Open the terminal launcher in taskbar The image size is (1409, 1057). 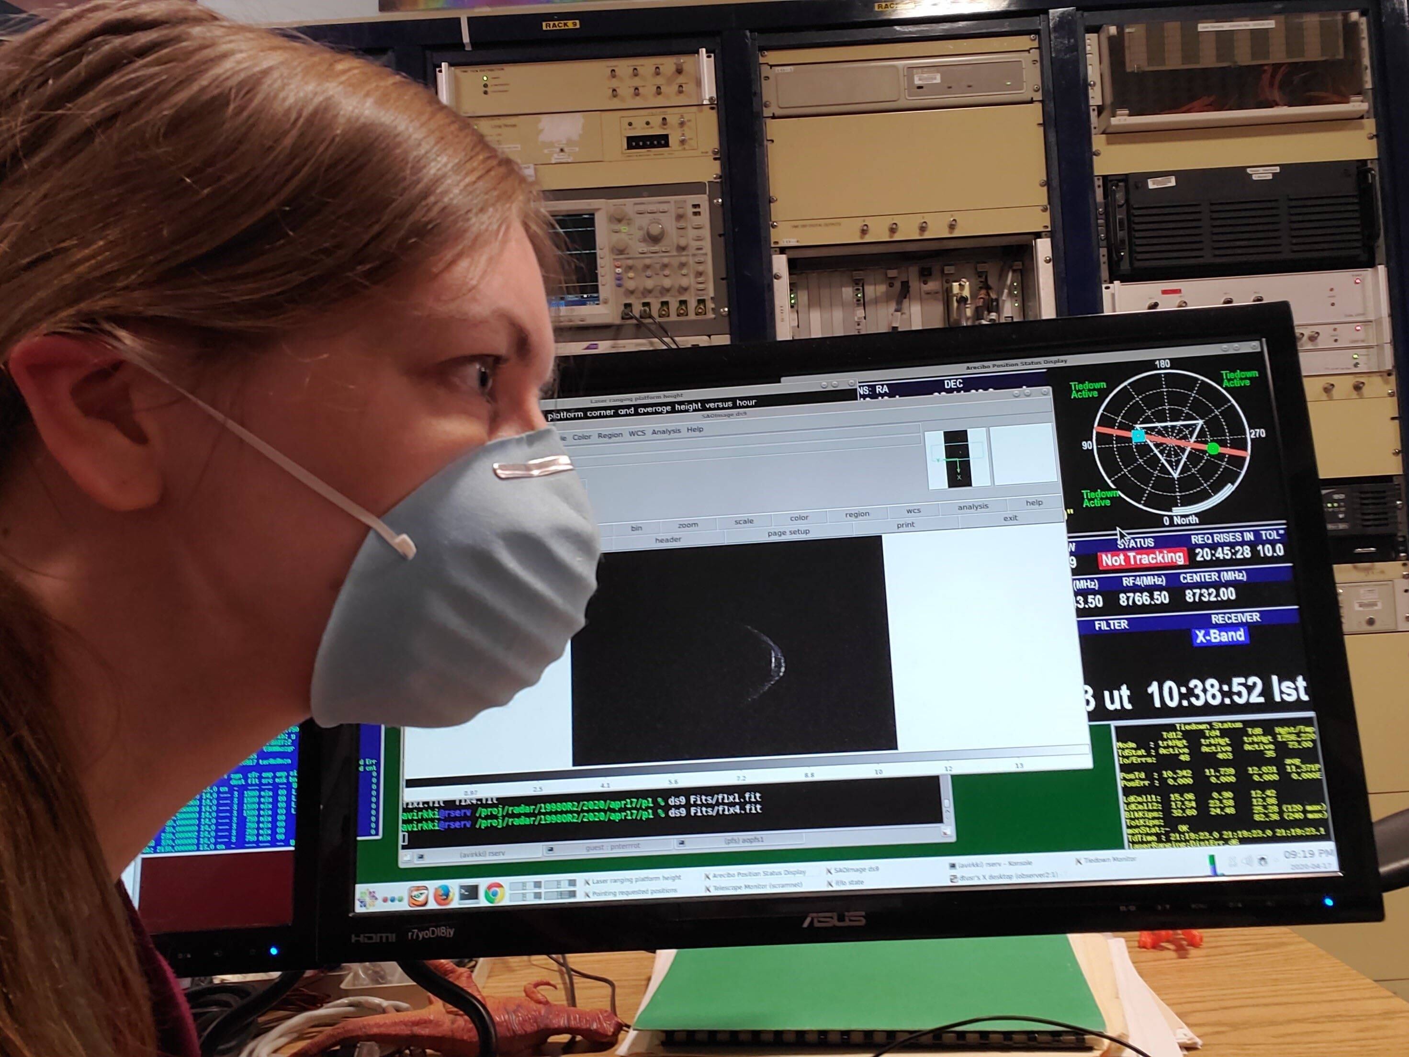tap(469, 893)
